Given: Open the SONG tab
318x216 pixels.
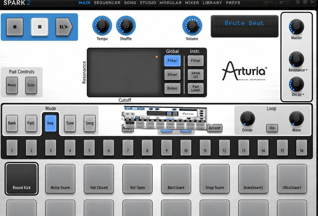Looking at the screenshot, I should pos(130,3).
